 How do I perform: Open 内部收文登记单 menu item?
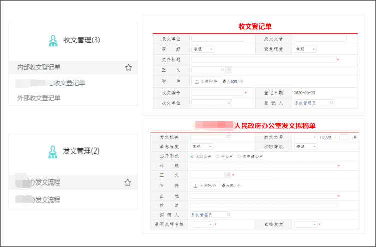[73, 68]
